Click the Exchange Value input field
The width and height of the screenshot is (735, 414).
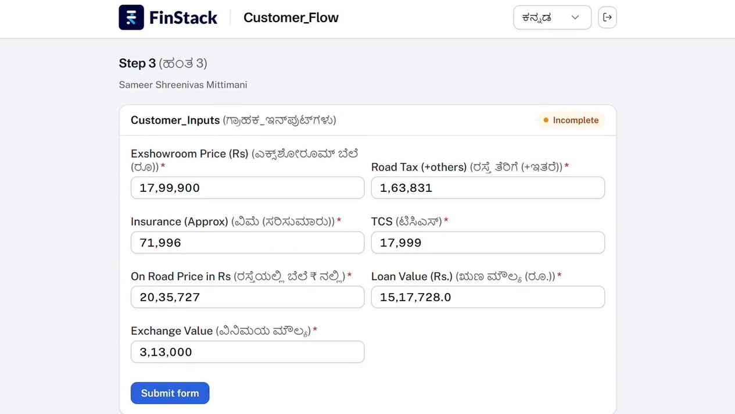(x=248, y=352)
